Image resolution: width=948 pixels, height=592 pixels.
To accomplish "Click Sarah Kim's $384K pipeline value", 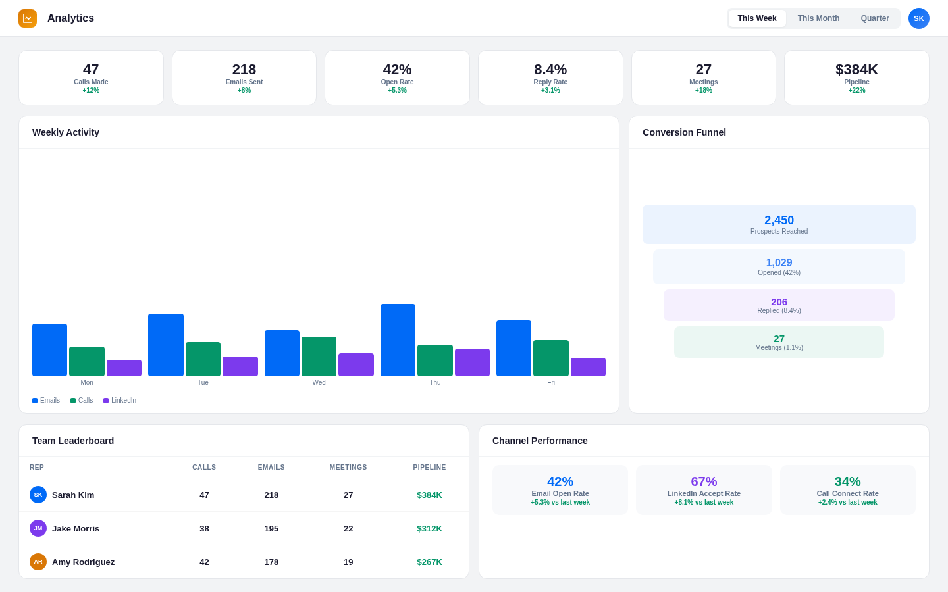I will click(x=429, y=495).
